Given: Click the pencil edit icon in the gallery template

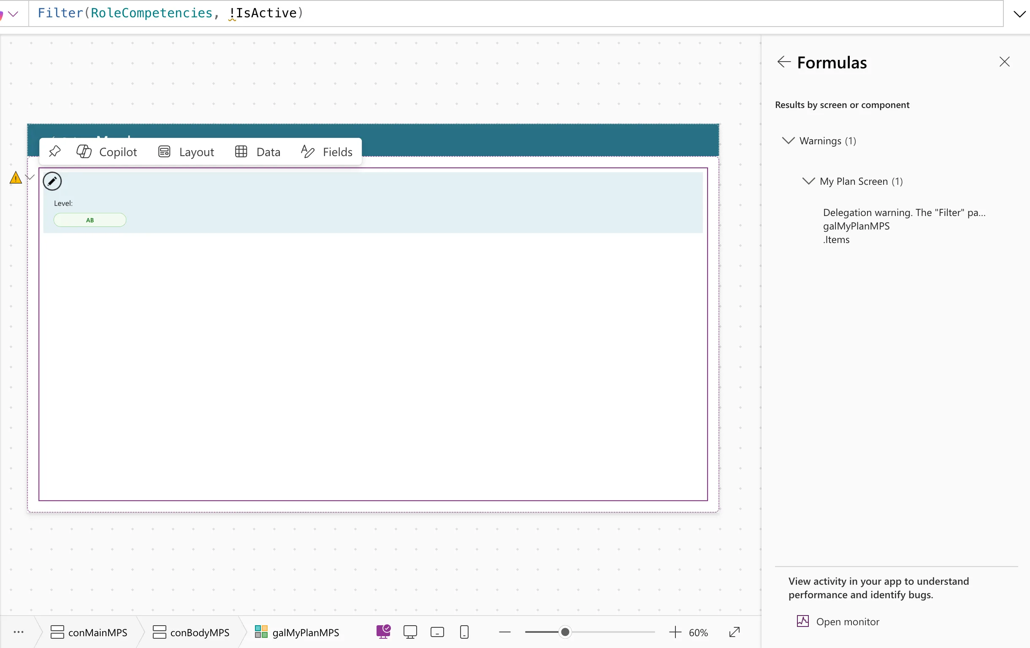Looking at the screenshot, I should [x=52, y=181].
